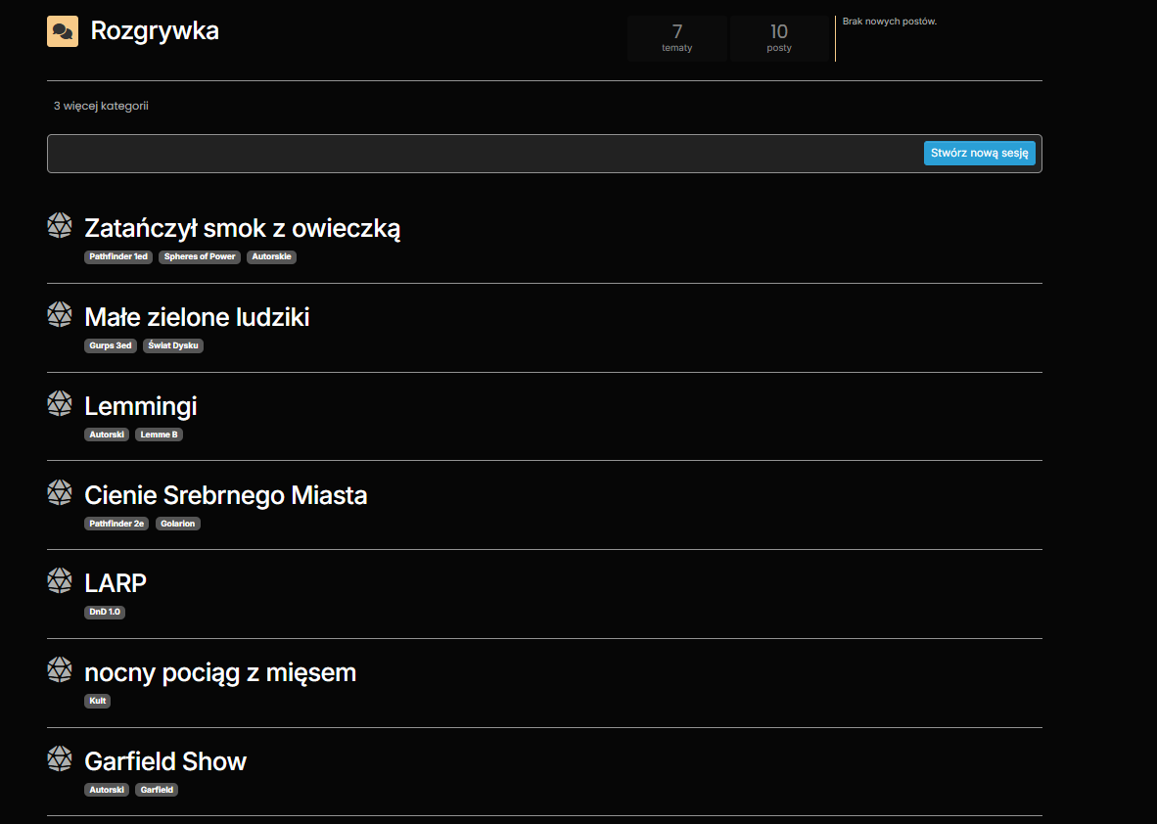The image size is (1157, 824).
Task: Open the Rozgrywka forum title link
Action: (155, 31)
